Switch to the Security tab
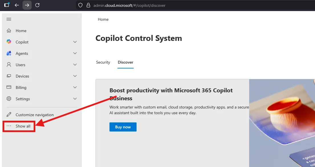The width and height of the screenshot is (315, 167). [x=103, y=62]
